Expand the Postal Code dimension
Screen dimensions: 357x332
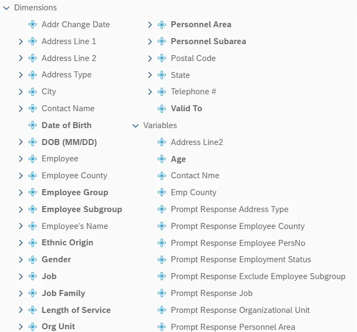(x=150, y=58)
